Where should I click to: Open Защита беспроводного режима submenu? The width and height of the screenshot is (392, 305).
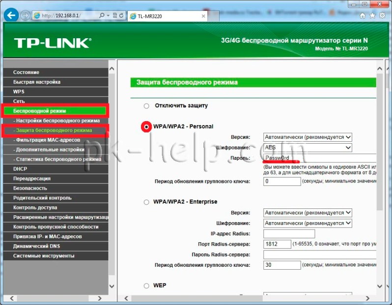(x=55, y=130)
